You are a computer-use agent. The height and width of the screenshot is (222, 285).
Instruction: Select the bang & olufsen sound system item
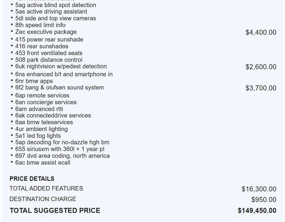tap(59, 88)
